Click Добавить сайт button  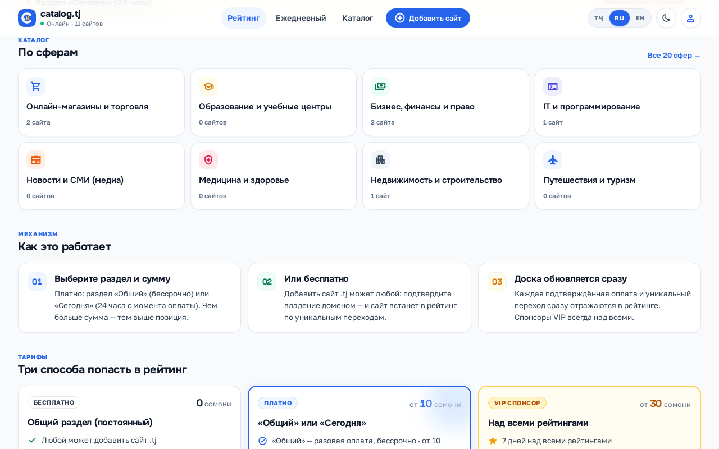(428, 18)
